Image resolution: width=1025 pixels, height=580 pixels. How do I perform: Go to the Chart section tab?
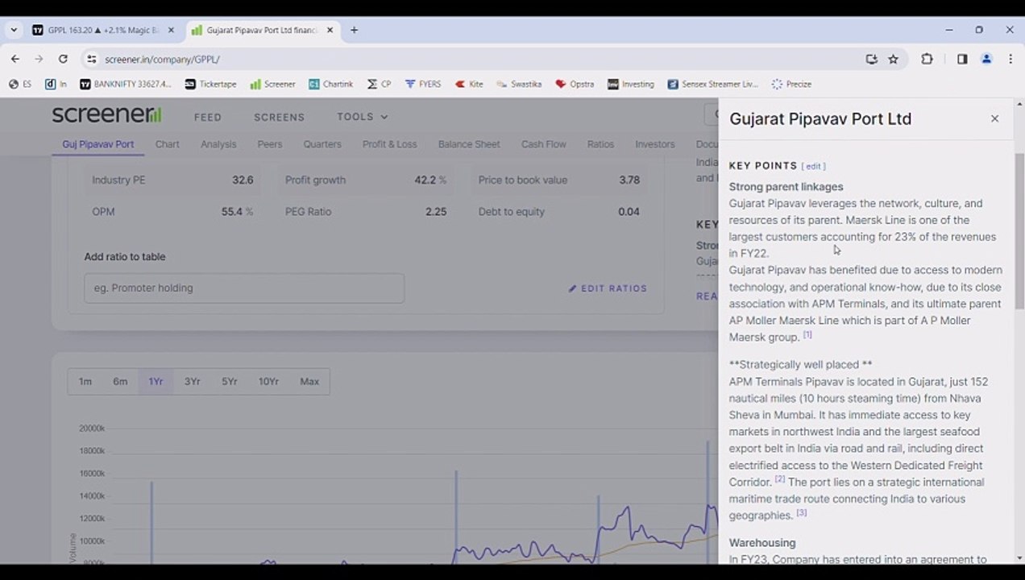pyautogui.click(x=167, y=144)
